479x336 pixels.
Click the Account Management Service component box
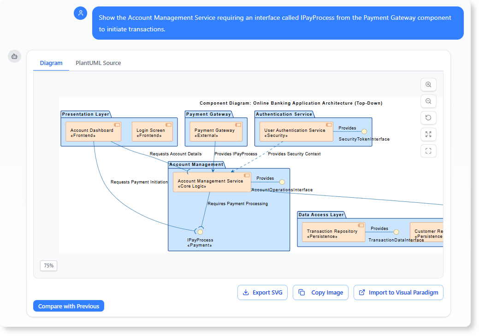(212, 182)
